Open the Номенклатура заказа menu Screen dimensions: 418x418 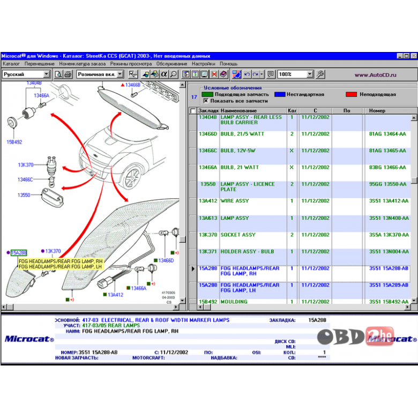pos(83,64)
